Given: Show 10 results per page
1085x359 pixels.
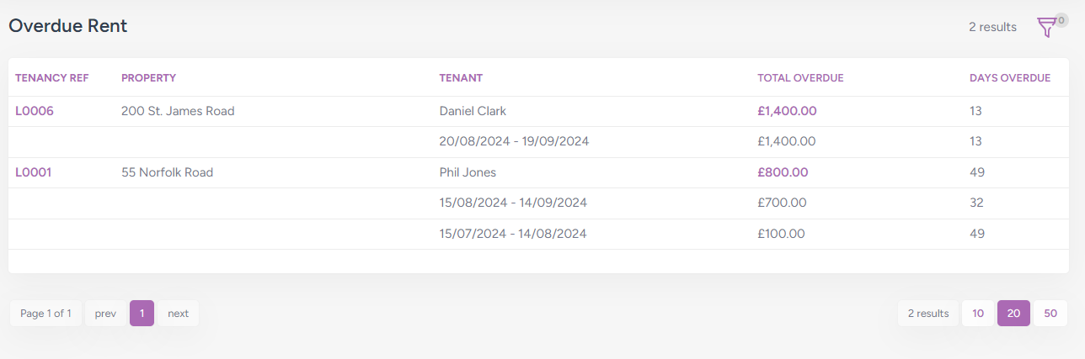Looking at the screenshot, I should pos(978,314).
